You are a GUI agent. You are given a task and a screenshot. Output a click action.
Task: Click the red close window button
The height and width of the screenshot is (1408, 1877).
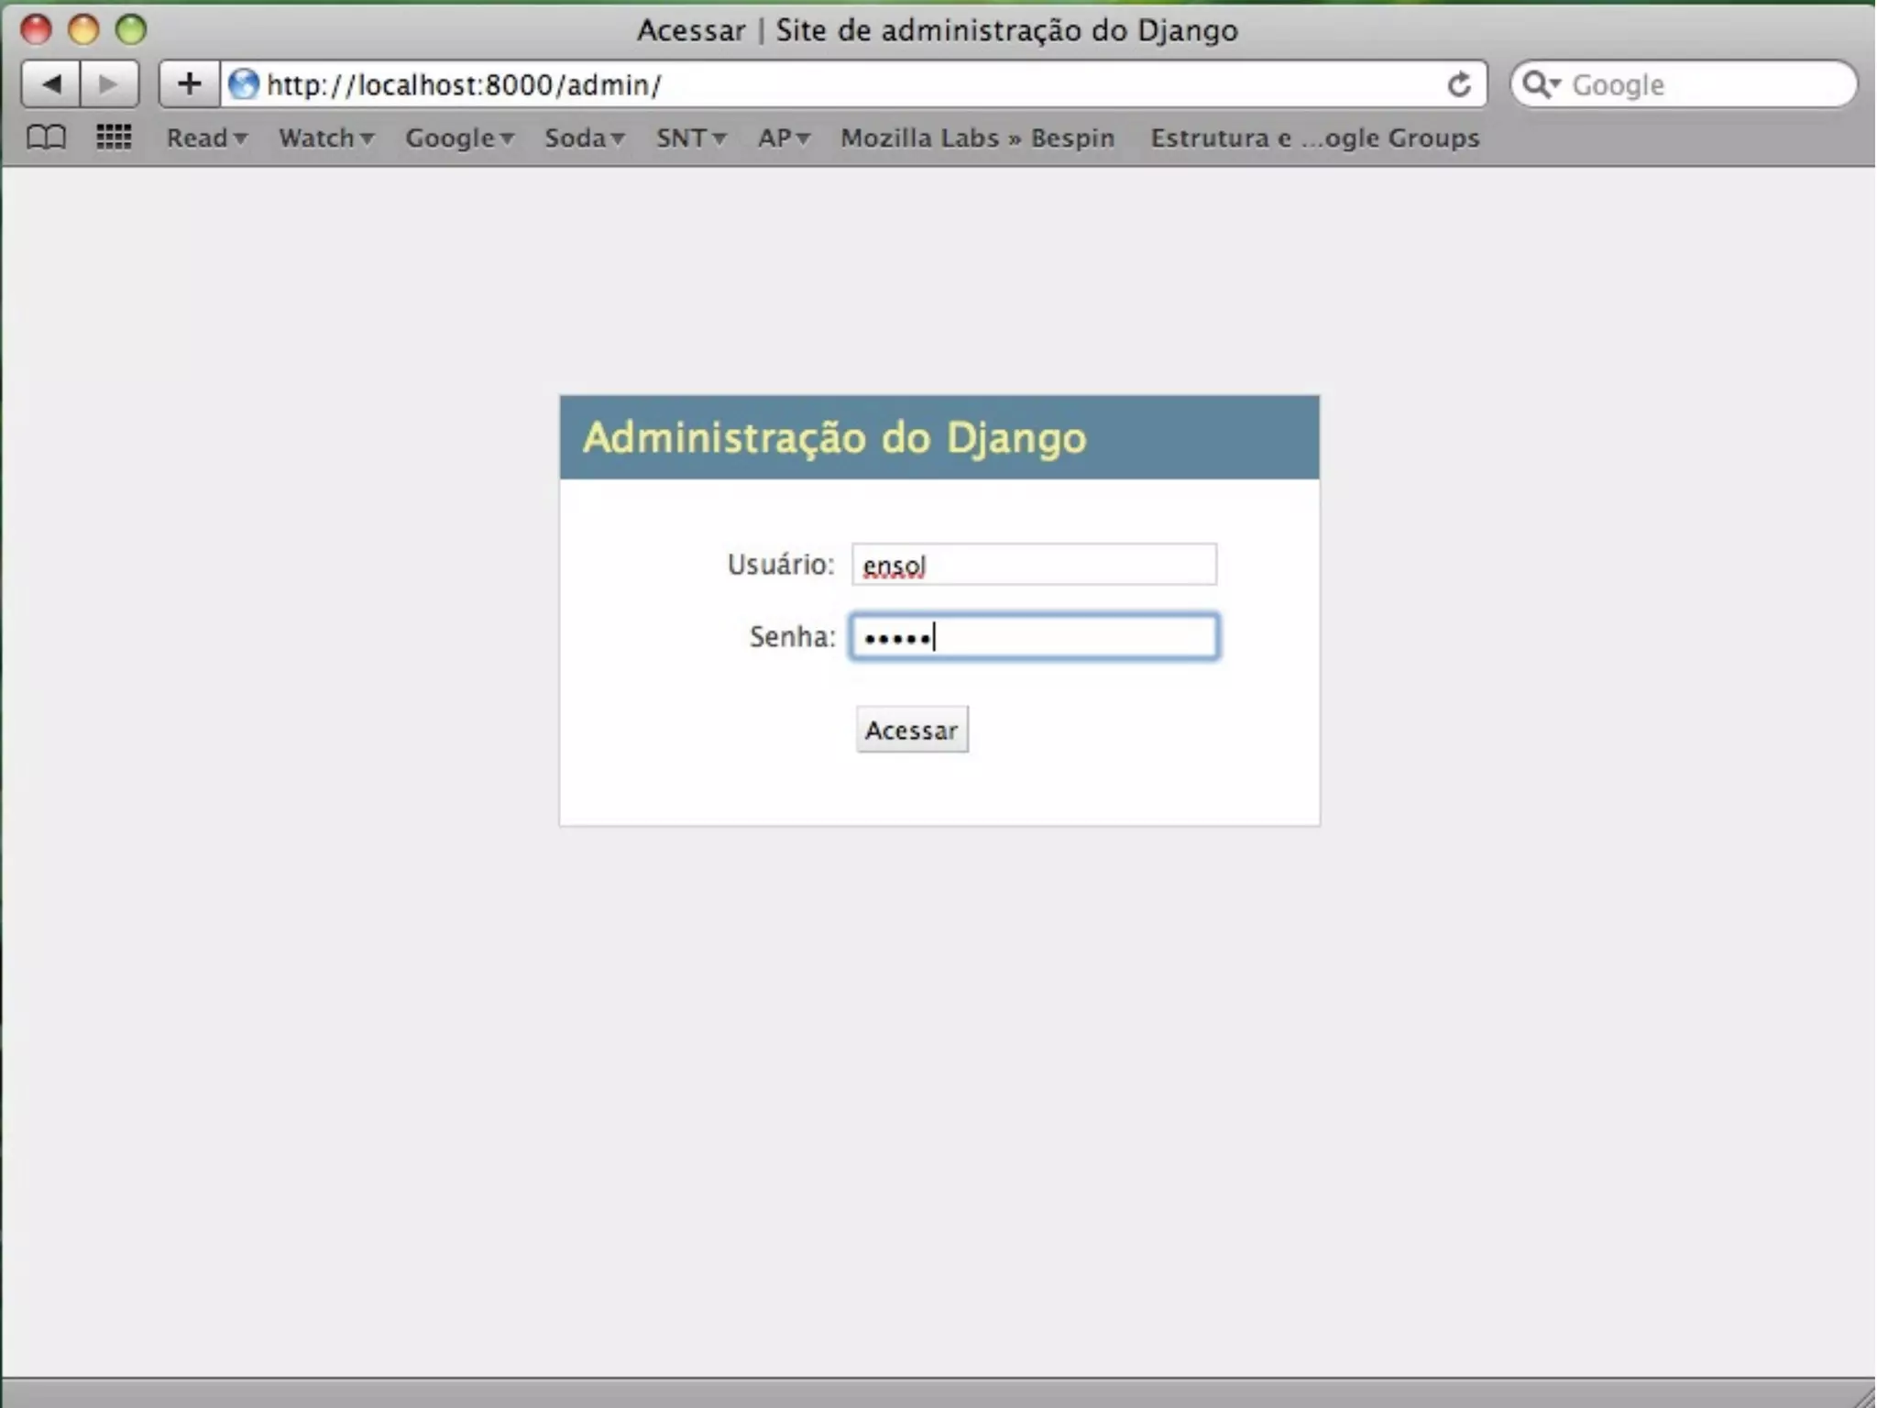36,29
